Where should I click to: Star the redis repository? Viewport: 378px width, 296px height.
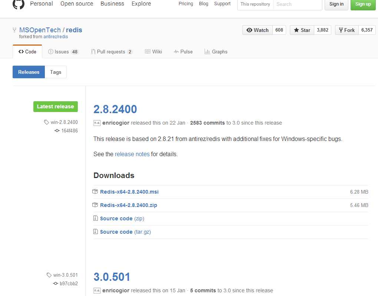click(302, 30)
